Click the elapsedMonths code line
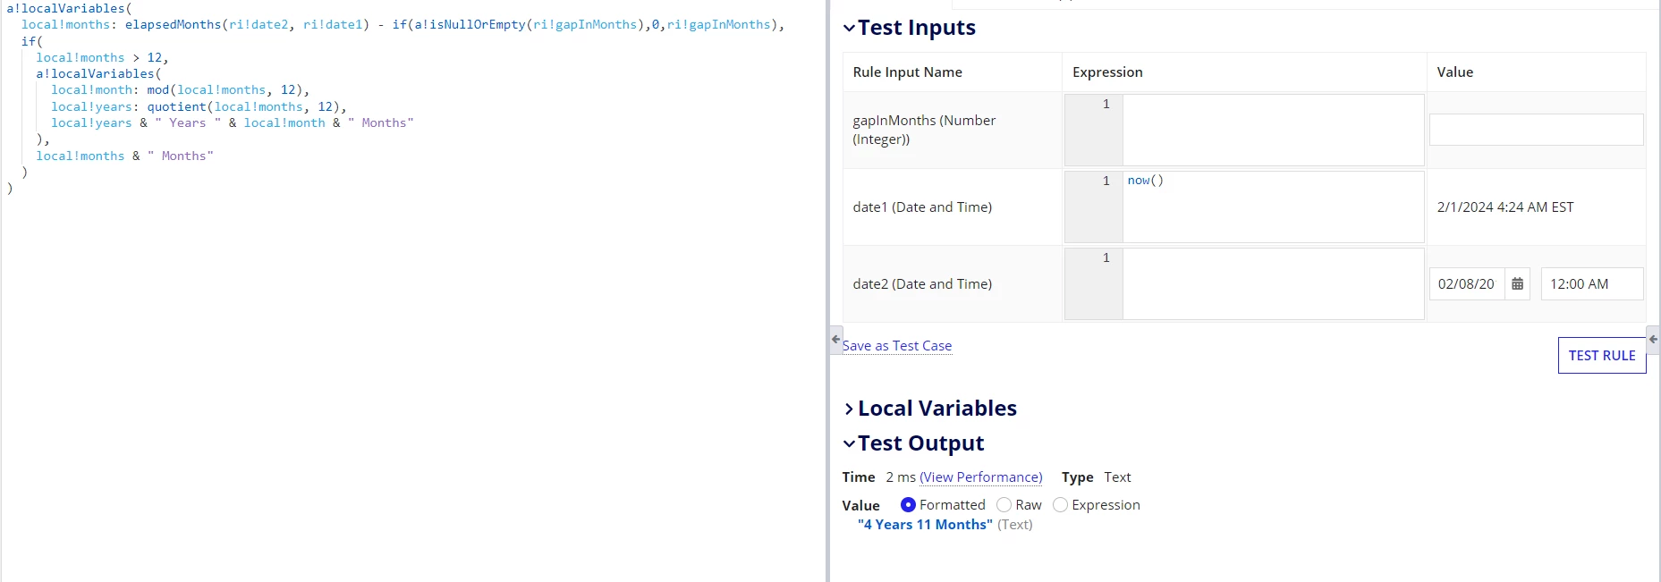1661x582 pixels. pyautogui.click(x=403, y=24)
